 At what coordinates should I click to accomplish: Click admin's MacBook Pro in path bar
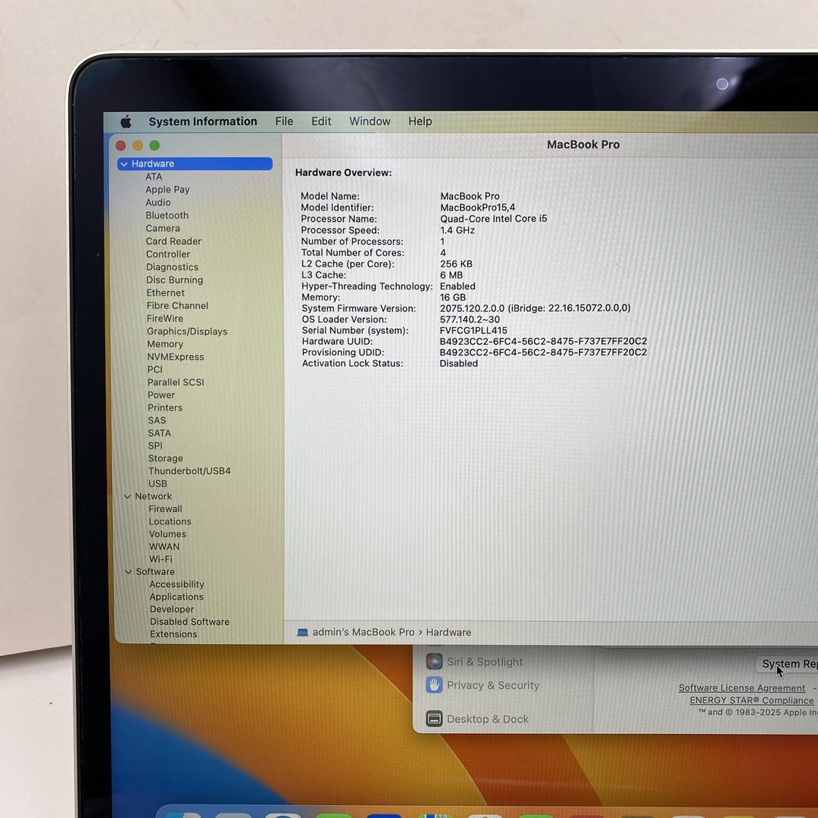pyautogui.click(x=364, y=632)
